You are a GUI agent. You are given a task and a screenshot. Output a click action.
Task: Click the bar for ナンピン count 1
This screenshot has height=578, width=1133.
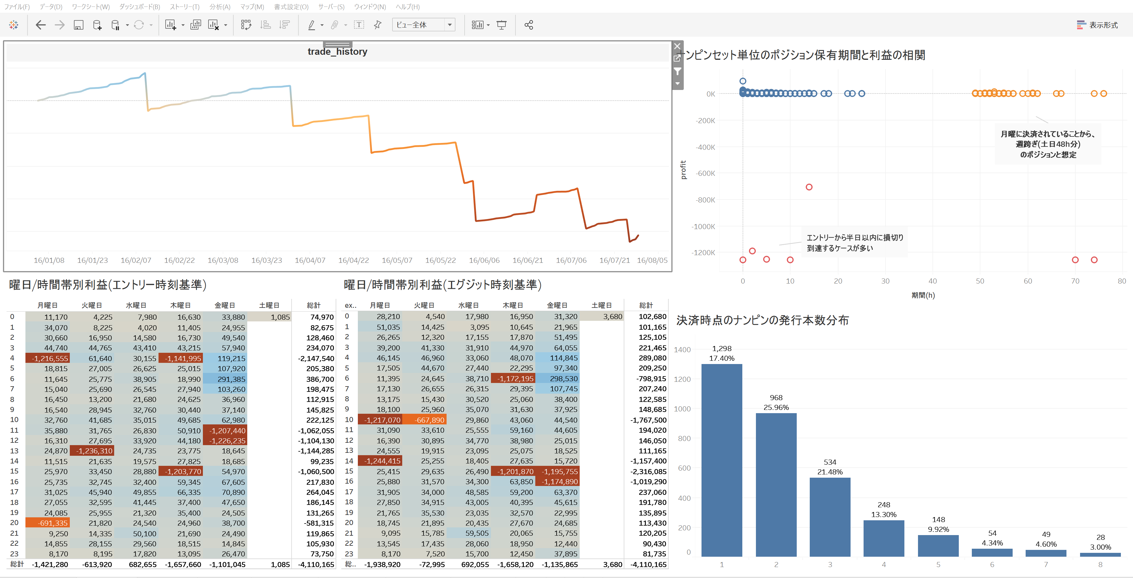(x=721, y=460)
